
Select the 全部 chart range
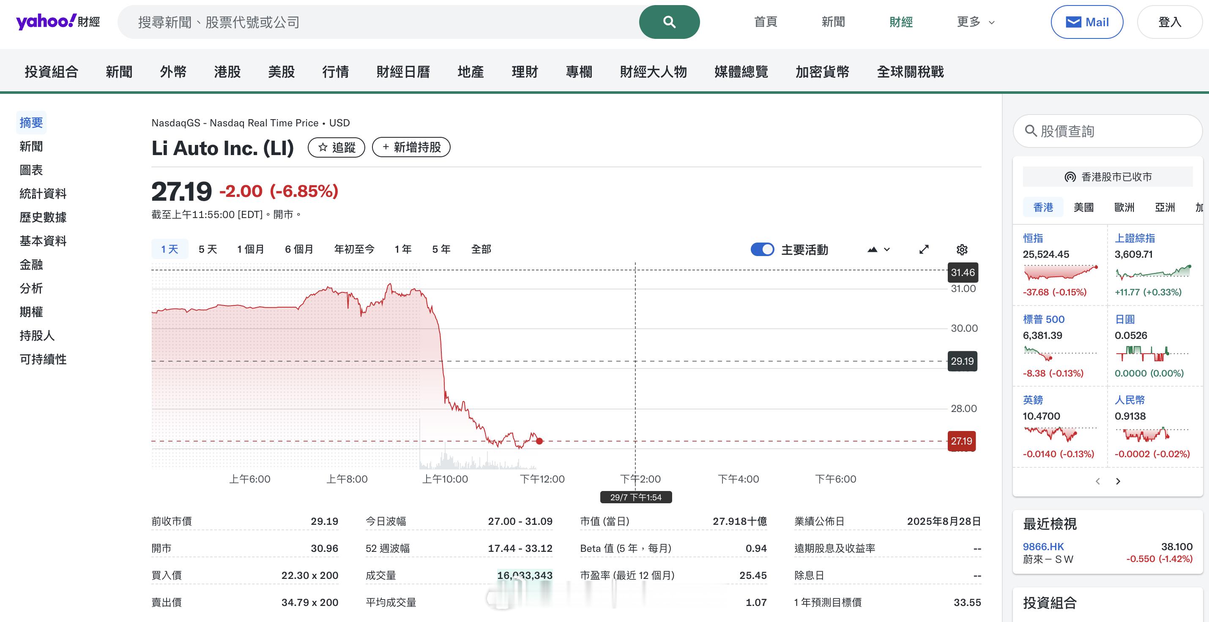[x=481, y=249]
